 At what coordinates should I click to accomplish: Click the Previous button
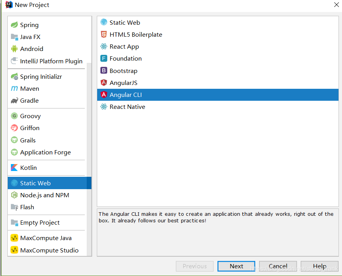pos(194,266)
